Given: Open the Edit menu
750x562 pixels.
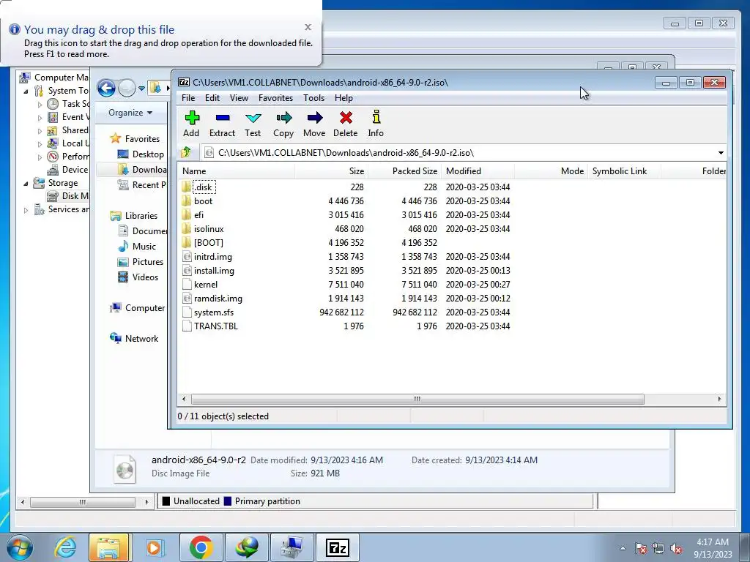Looking at the screenshot, I should [212, 98].
